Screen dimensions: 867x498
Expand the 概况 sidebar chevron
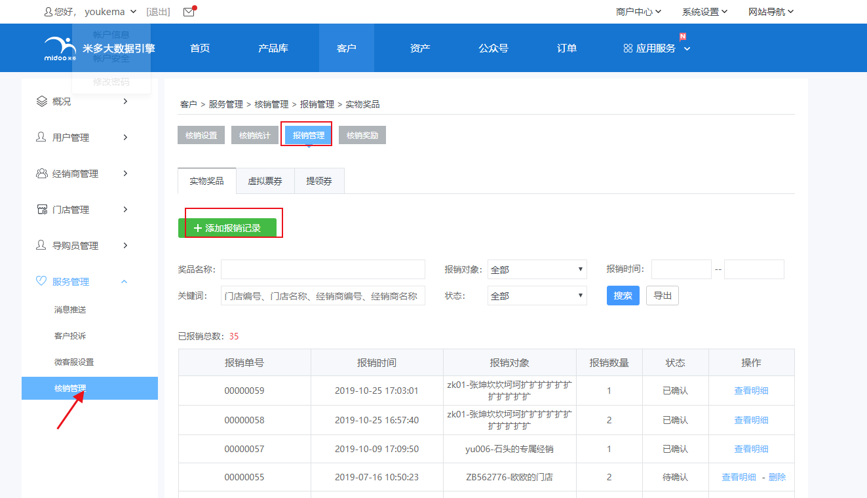pos(125,102)
